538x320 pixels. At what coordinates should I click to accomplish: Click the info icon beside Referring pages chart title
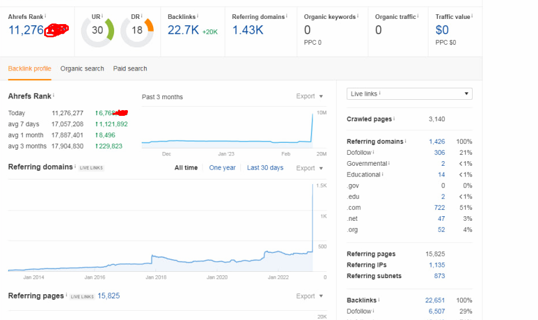(66, 295)
